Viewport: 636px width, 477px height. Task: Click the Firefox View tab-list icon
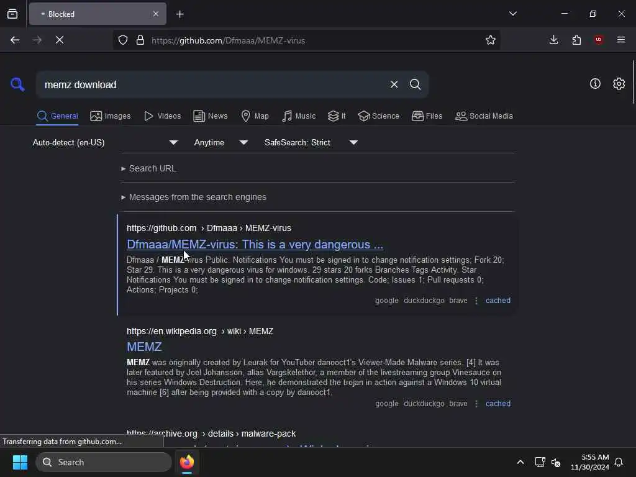click(x=12, y=14)
